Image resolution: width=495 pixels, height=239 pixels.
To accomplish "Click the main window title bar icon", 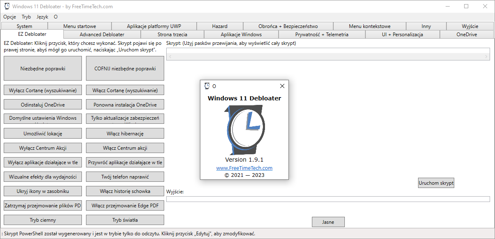I will [x=7, y=6].
